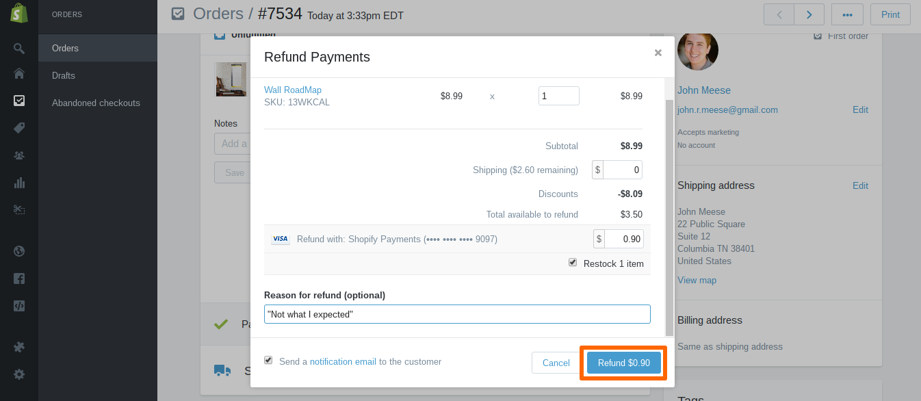Image resolution: width=921 pixels, height=401 pixels.
Task: Click 'Accepts marketing' text
Action: pos(708,132)
